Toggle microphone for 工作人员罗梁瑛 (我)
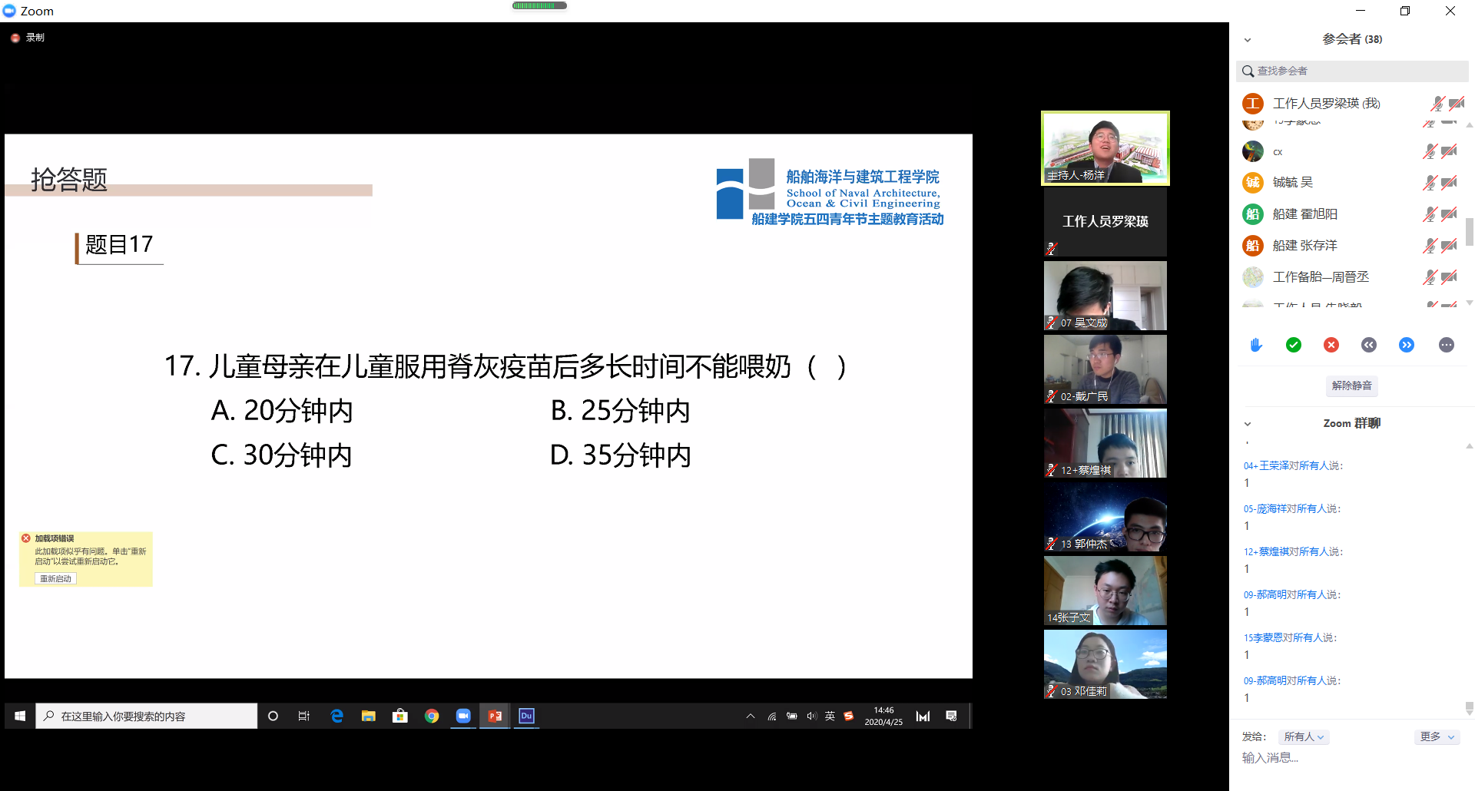1475x791 pixels. click(1437, 104)
